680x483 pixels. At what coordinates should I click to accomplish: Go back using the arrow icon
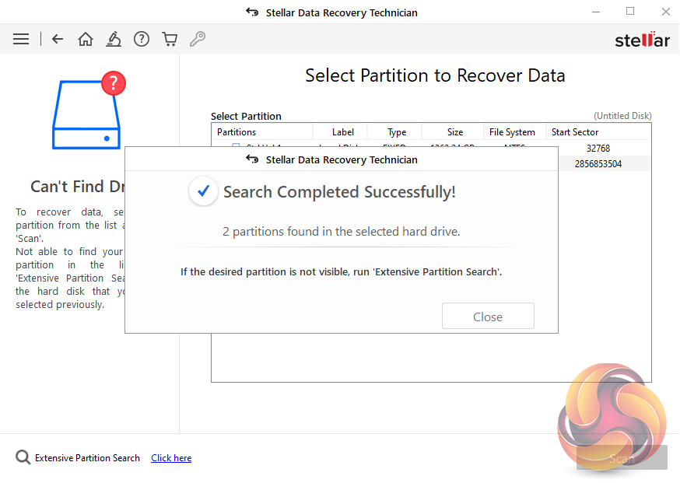58,39
